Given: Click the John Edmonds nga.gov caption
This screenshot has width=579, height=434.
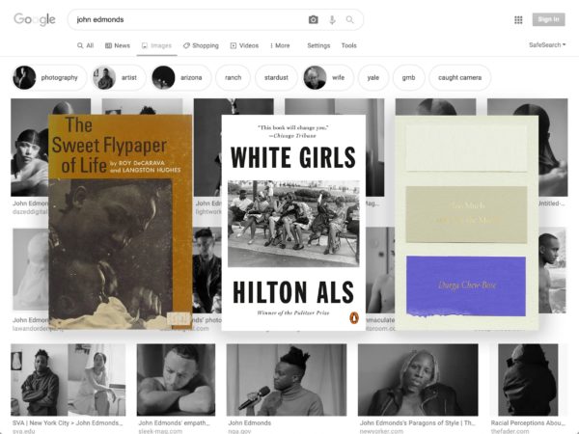Looking at the screenshot, I should coord(250,423).
